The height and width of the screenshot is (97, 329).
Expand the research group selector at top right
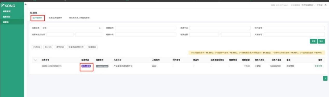pos(308,5)
